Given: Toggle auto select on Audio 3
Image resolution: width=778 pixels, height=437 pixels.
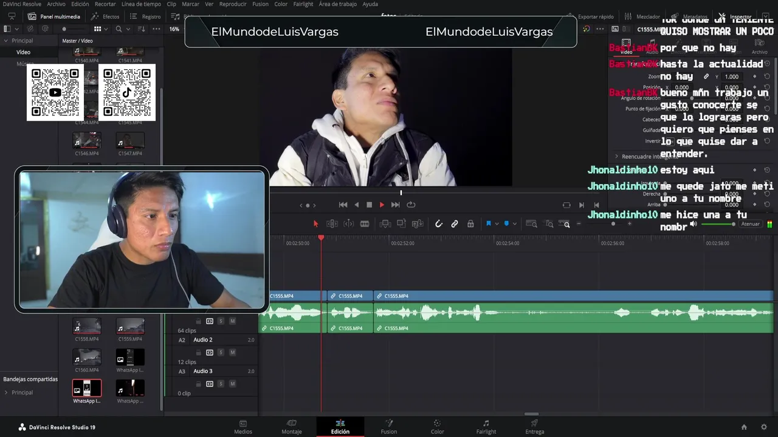Looking at the screenshot, I should [210, 384].
